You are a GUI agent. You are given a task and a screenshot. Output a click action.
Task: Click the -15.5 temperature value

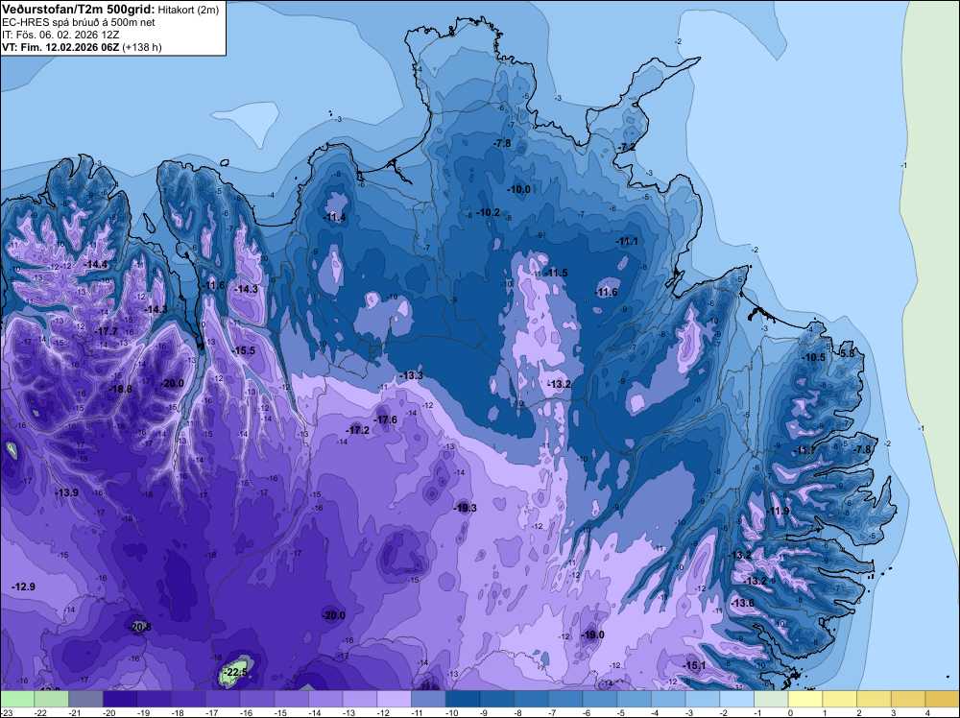click(x=244, y=350)
